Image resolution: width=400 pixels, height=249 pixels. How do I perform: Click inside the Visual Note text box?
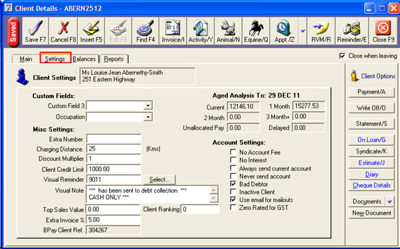(148, 194)
